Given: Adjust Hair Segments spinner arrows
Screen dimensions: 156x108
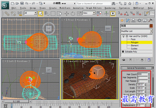Looking at the screenshot, I should [x=149, y=78].
